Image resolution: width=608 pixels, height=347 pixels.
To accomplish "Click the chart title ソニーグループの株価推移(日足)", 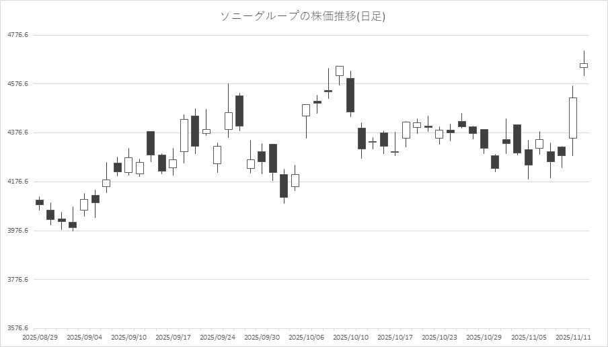I will click(x=303, y=16).
